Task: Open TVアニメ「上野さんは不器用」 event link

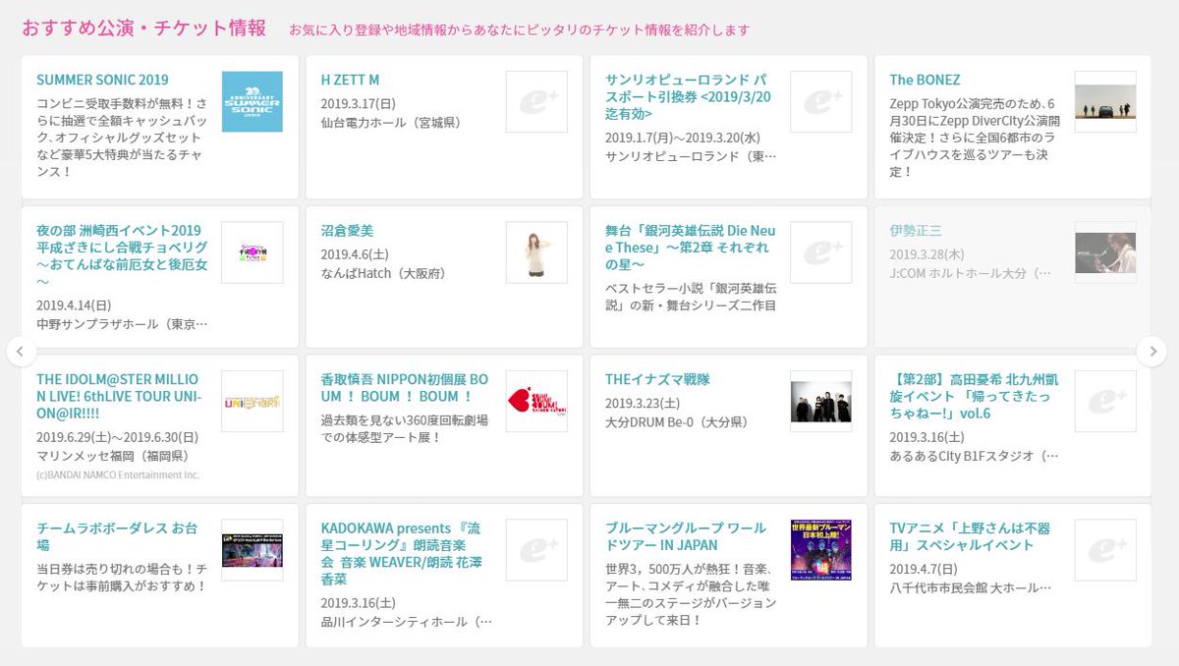Action: pos(970,536)
